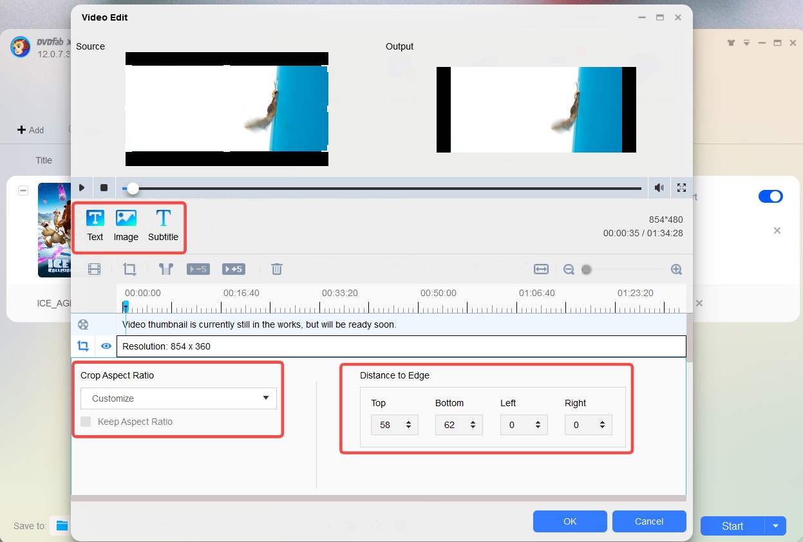Screen dimensions: 803x542
Task: Stop the video preview
Action: 104,188
